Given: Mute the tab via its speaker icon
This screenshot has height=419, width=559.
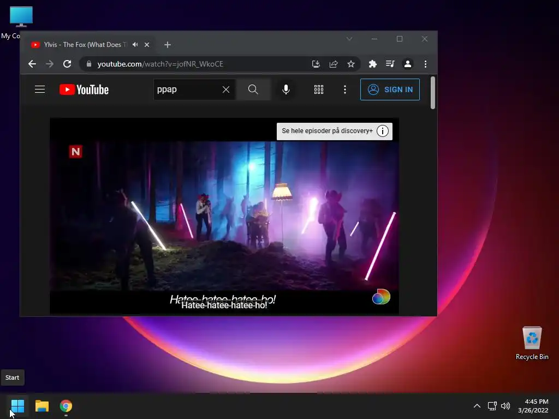Looking at the screenshot, I should (135, 45).
